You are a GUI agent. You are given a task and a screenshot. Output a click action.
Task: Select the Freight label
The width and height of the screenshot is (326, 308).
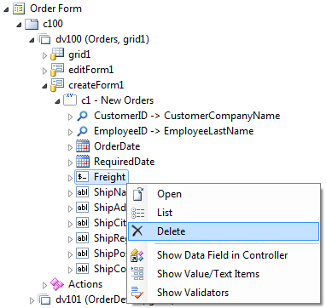109,177
